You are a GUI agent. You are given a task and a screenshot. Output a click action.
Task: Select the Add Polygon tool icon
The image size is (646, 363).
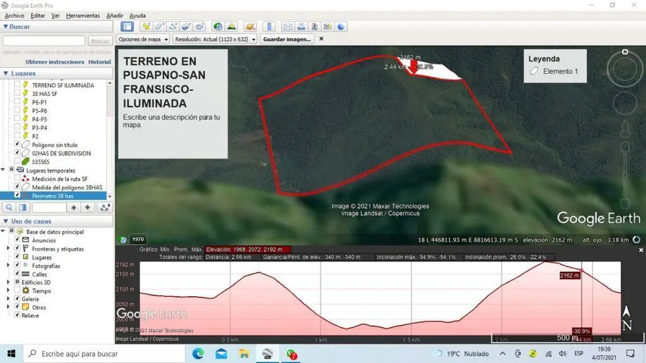tap(160, 27)
